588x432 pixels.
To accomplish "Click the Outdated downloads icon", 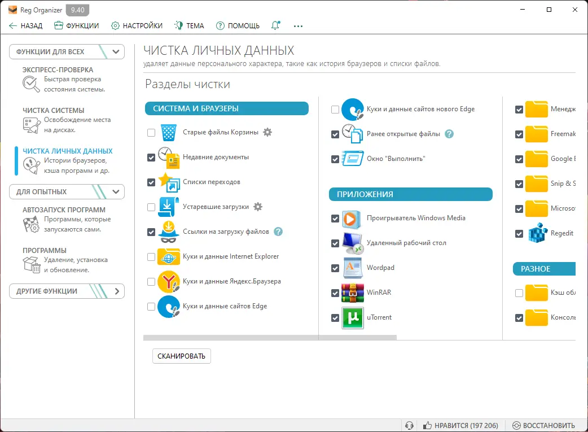I will pos(169,207).
